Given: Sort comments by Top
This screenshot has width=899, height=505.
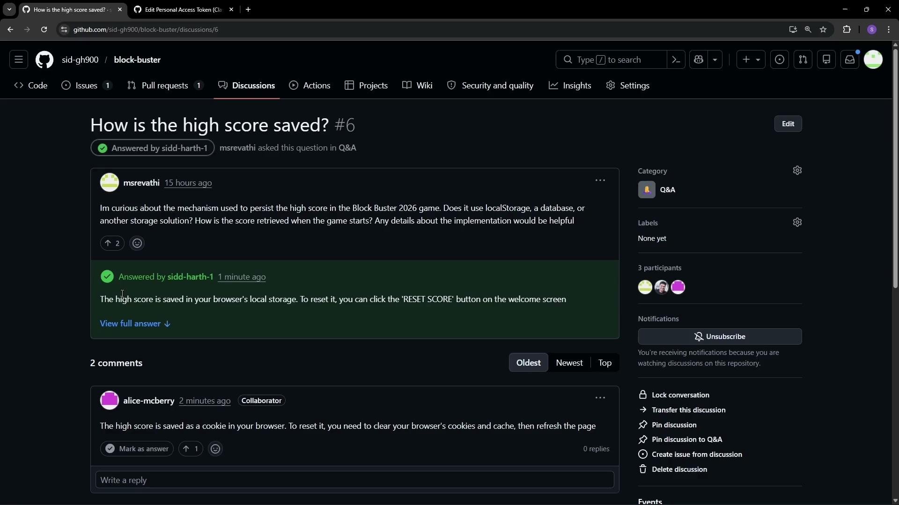Looking at the screenshot, I should tap(605, 363).
